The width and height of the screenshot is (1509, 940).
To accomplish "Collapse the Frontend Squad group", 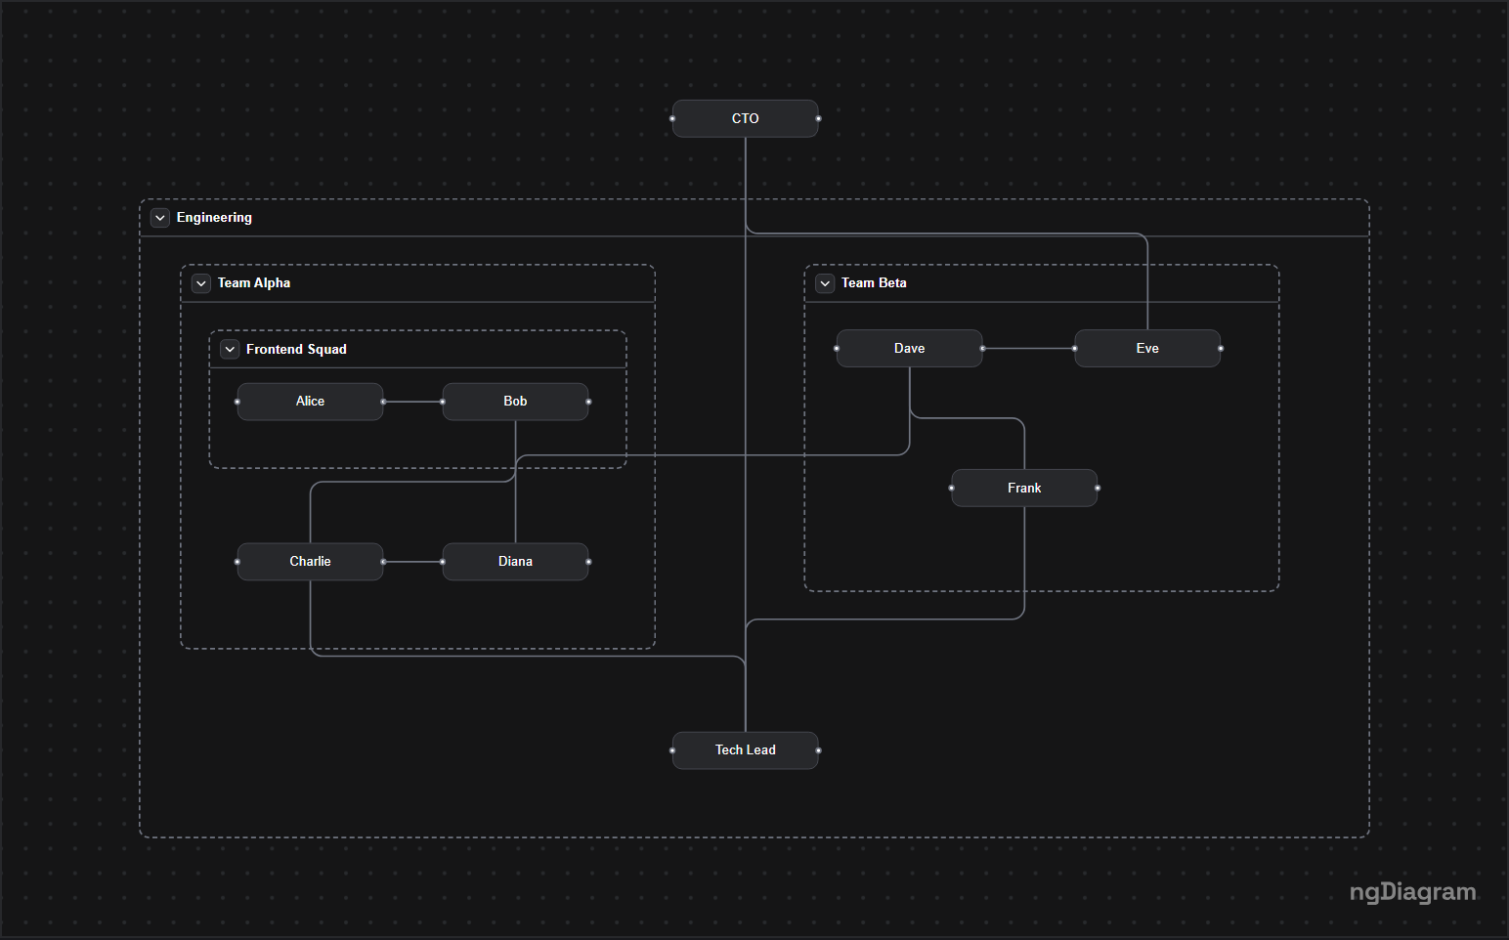I will click(230, 350).
